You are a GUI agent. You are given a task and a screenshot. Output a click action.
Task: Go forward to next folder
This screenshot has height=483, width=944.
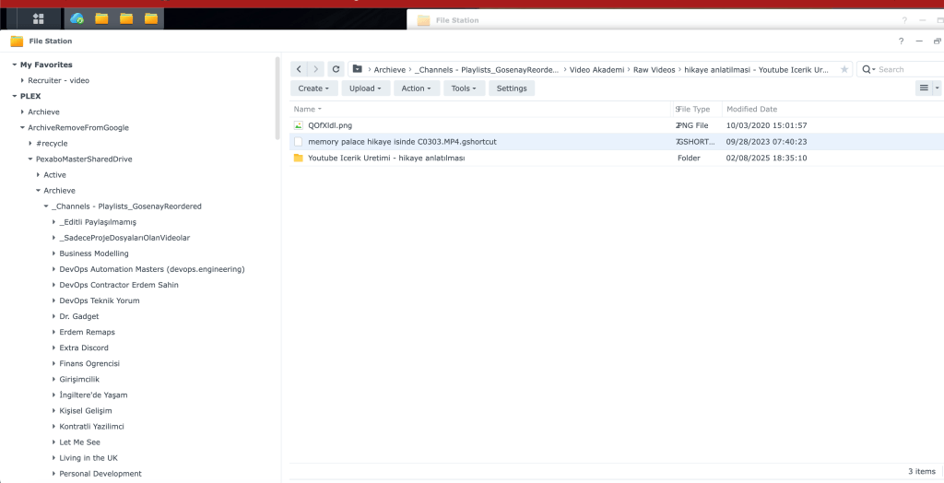316,69
